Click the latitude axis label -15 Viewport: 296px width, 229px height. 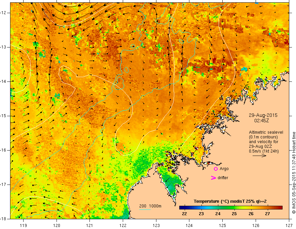point(3,116)
